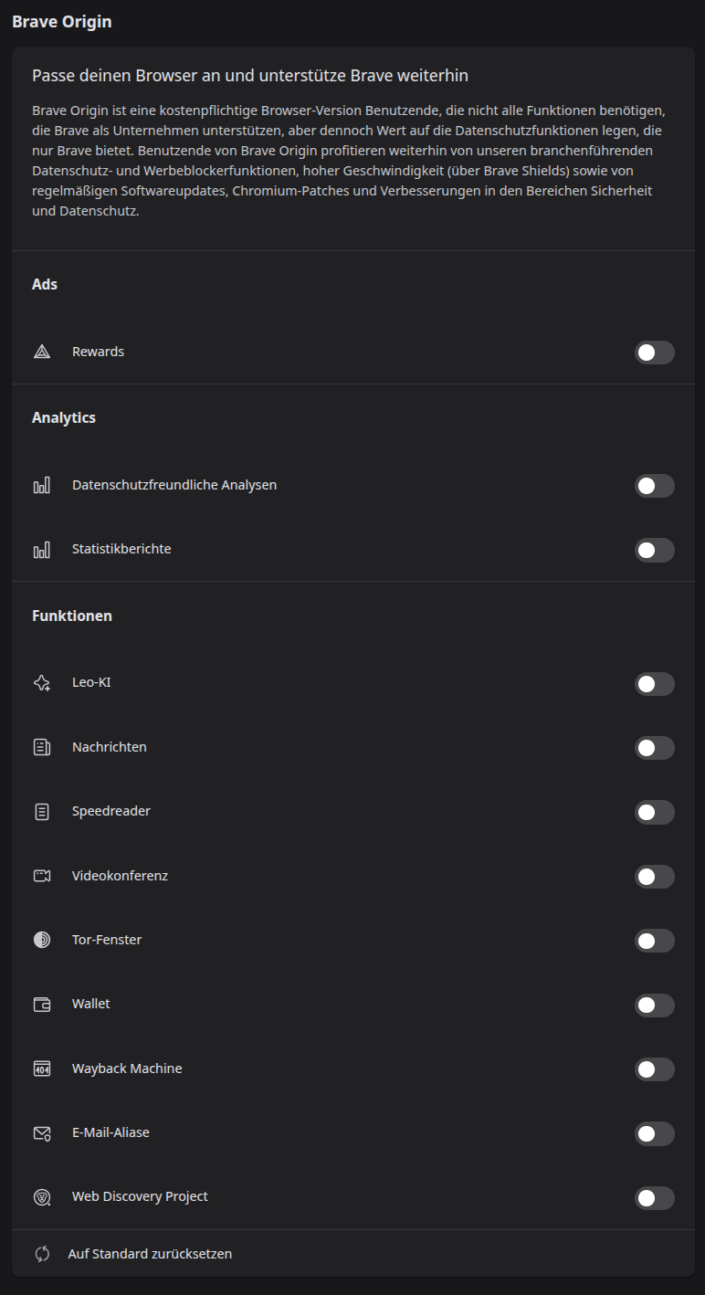Click the Wallet icon
The width and height of the screenshot is (705, 1295).
42,1004
